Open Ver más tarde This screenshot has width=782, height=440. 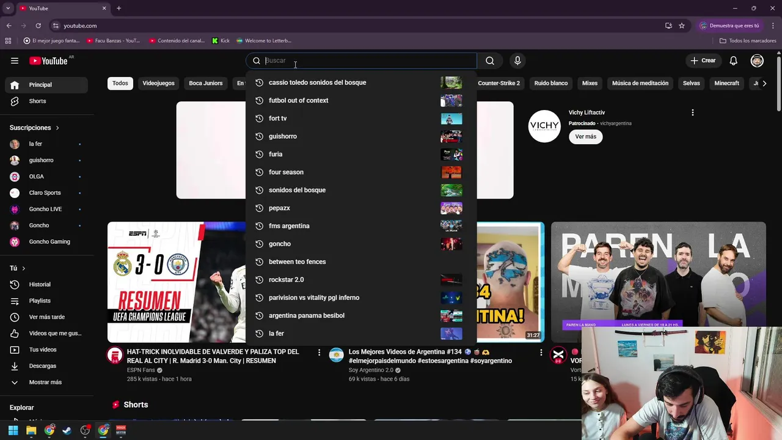click(x=48, y=317)
